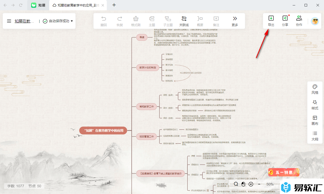Screen dimensions: 324x194
Task: Click the 字数 1077 word count
Action: 16,186
